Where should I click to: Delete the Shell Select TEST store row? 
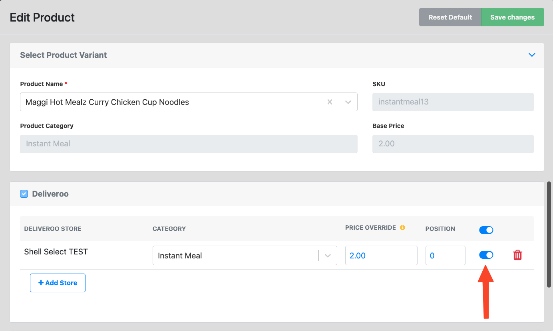[517, 255]
